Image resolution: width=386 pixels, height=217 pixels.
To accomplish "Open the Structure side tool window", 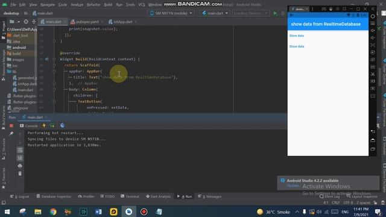I will click(x=4, y=149).
